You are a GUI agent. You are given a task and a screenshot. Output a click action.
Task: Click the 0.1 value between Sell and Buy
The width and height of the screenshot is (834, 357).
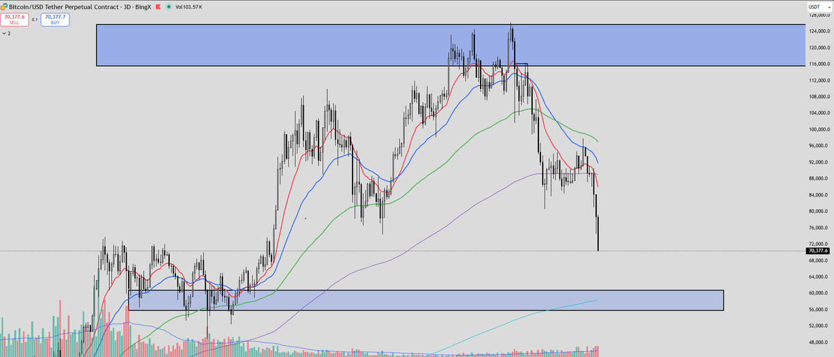pos(35,19)
